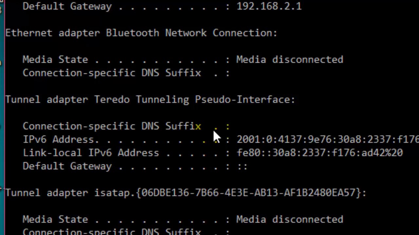Click Media disconnected value under isatap adapter
This screenshot has width=419, height=235.
pyautogui.click(x=290, y=220)
